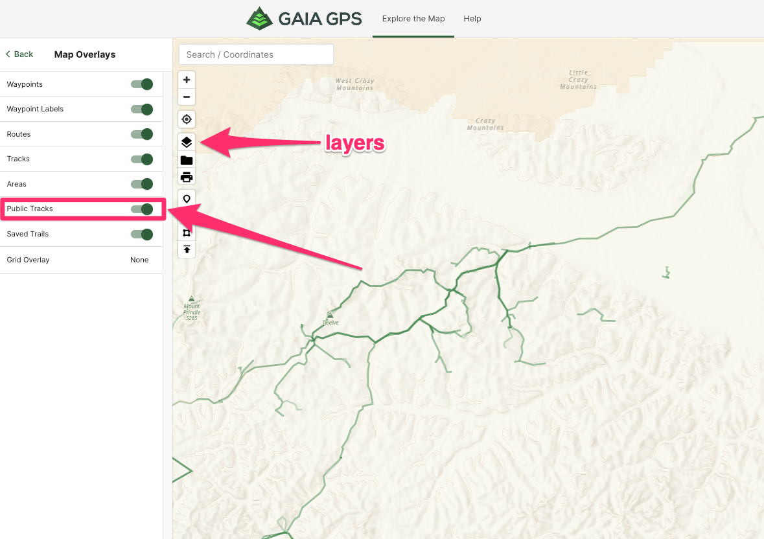Open the Grid Overlay None selector

coord(139,260)
